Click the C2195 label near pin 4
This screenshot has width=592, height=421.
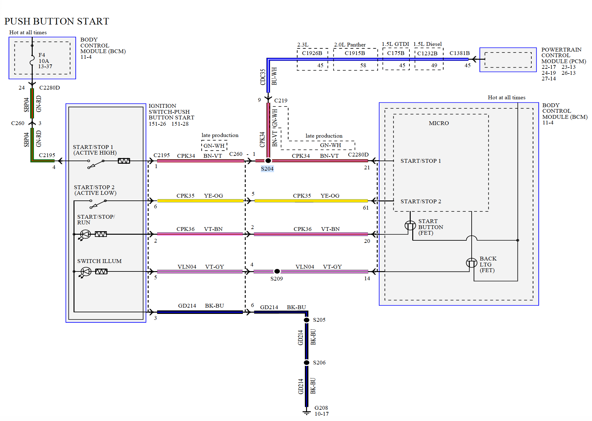(x=47, y=155)
